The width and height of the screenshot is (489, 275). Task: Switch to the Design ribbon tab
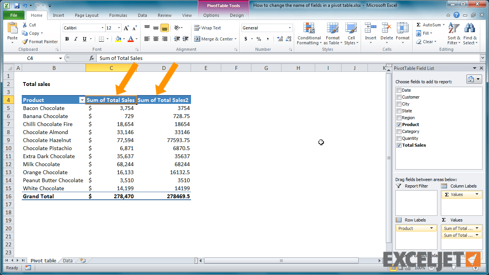click(236, 16)
